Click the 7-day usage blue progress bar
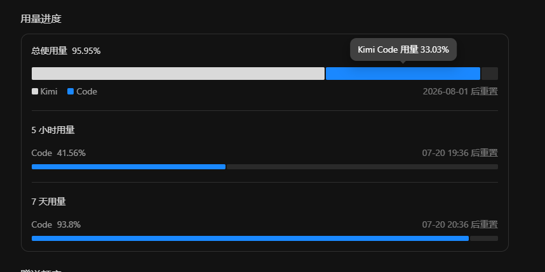Image resolution: width=545 pixels, height=272 pixels. [x=250, y=238]
